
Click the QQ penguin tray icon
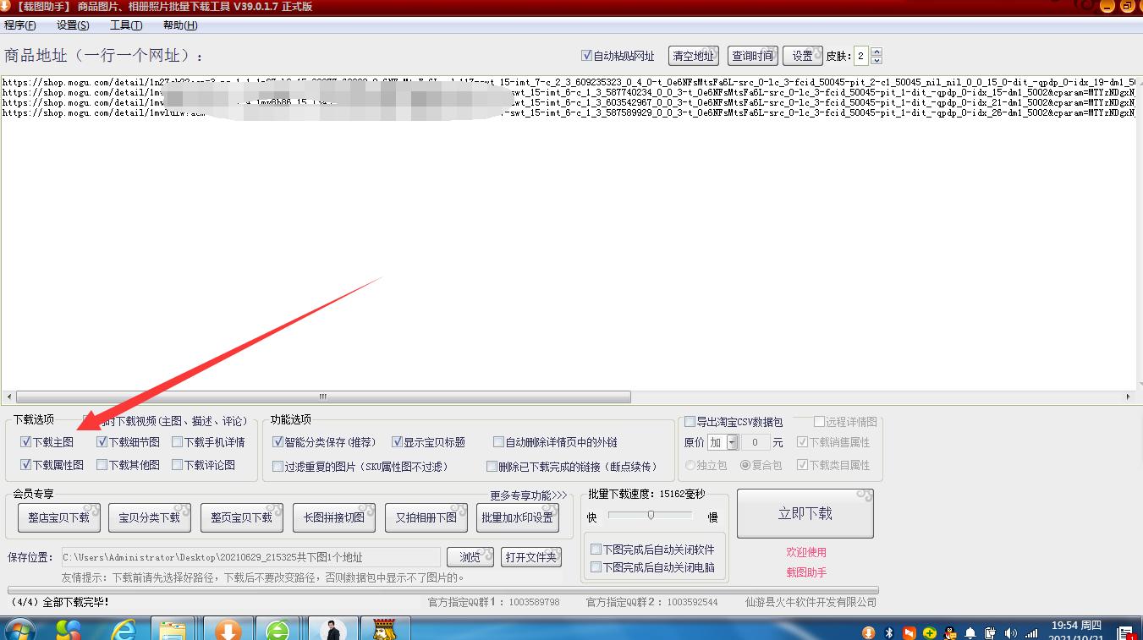pyautogui.click(x=950, y=632)
